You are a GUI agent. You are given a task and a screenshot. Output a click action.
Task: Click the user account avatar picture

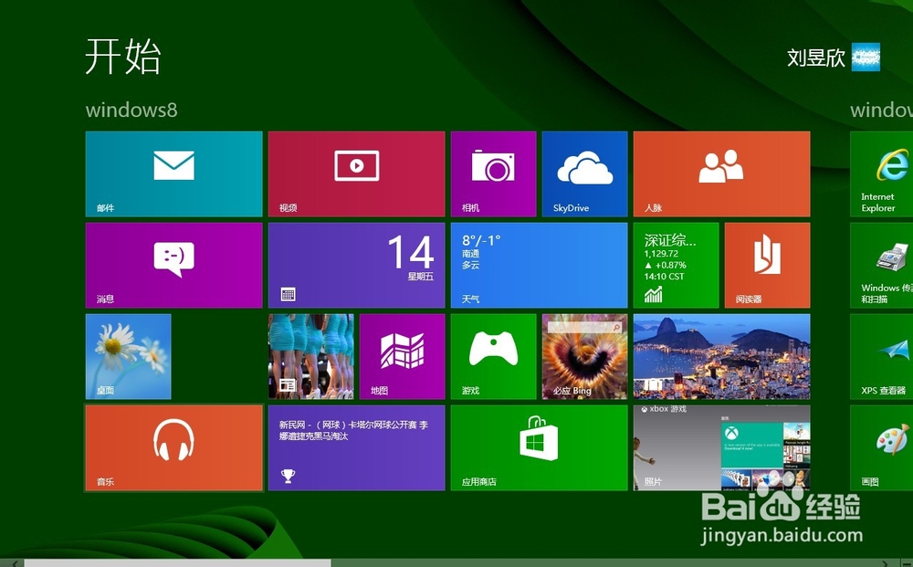coord(866,57)
